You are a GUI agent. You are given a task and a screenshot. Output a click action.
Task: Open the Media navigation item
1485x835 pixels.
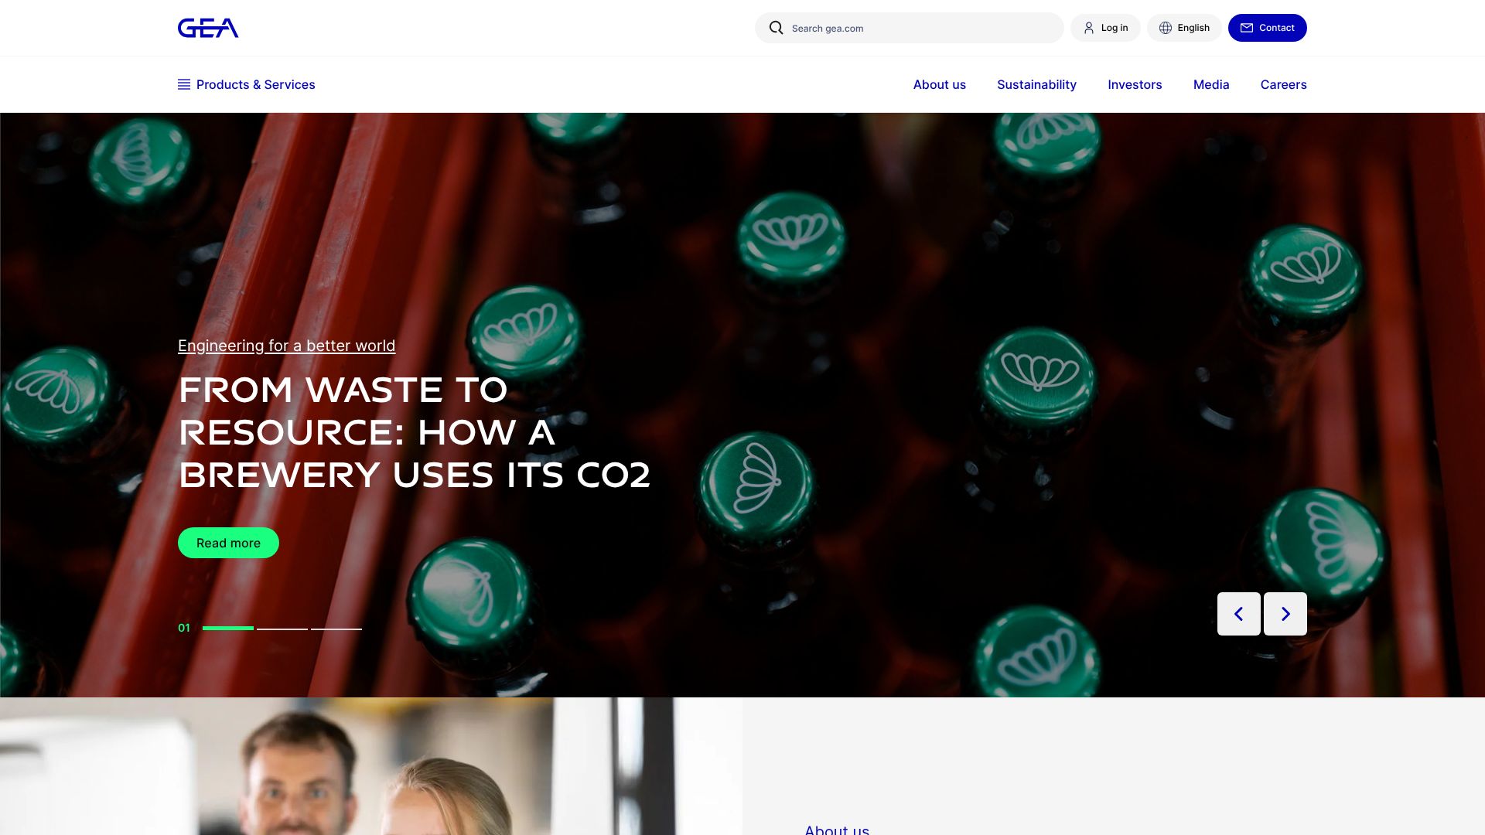1210,84
